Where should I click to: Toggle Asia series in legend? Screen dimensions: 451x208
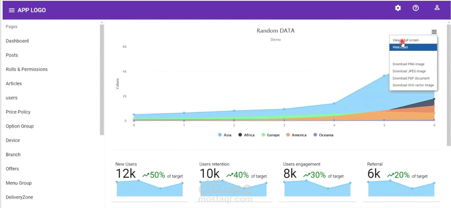pyautogui.click(x=225, y=135)
